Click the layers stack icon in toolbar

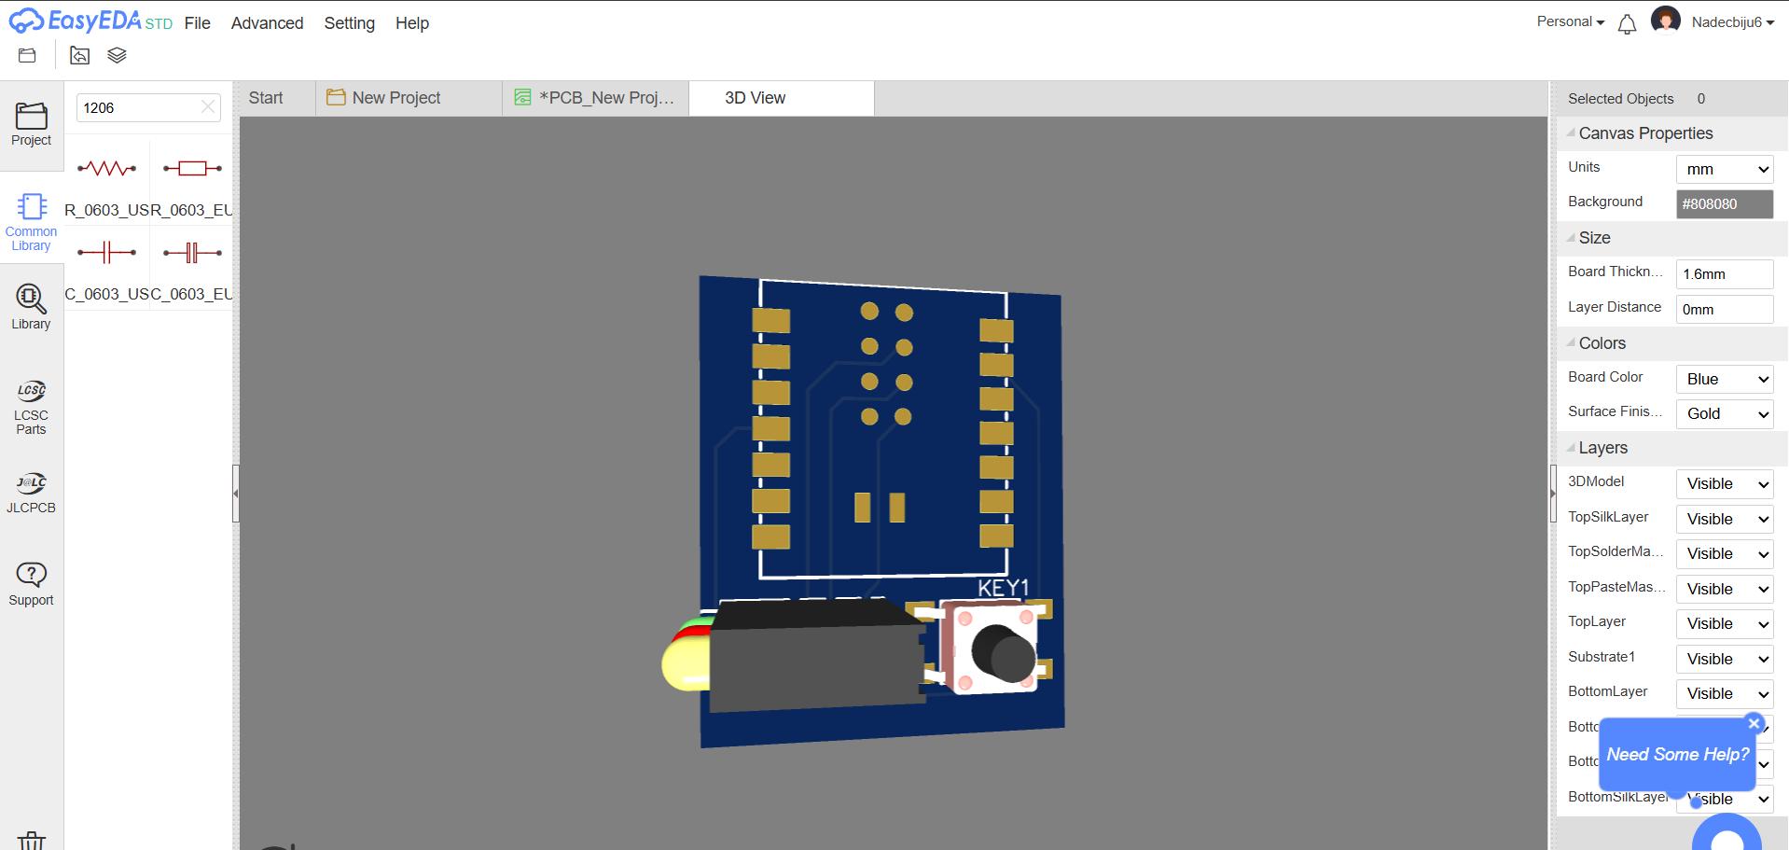[x=116, y=55]
